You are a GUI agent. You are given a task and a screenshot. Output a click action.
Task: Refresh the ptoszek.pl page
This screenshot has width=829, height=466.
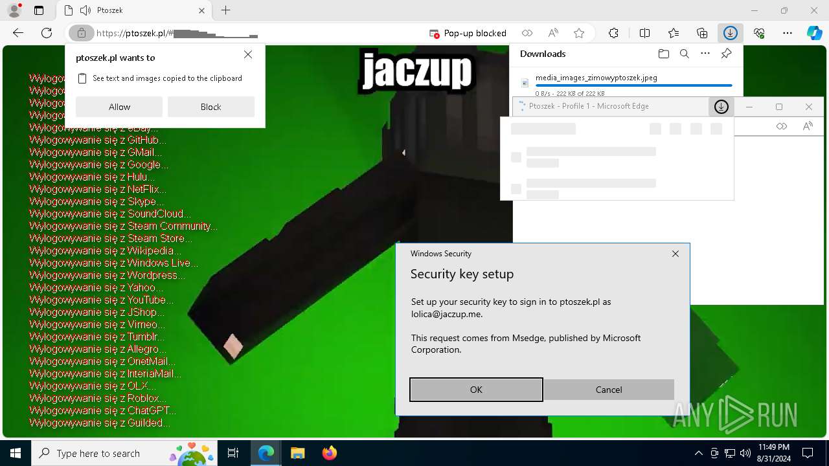47,33
